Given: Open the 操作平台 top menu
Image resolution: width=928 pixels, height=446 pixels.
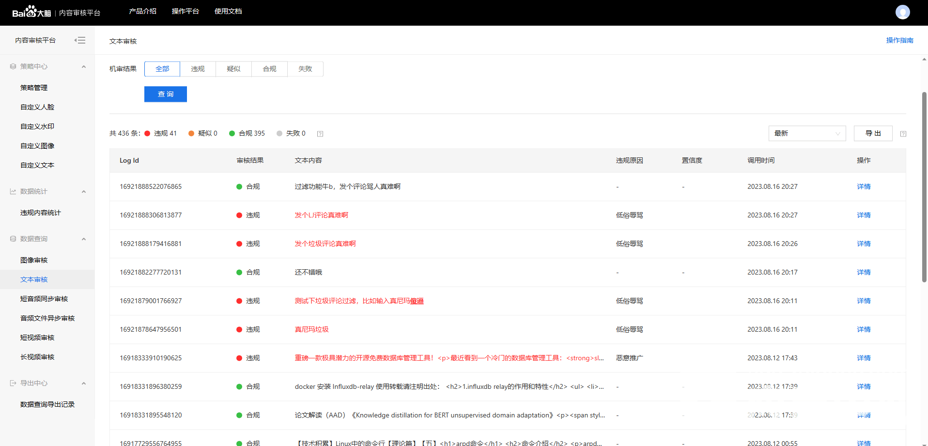Looking at the screenshot, I should tap(185, 11).
